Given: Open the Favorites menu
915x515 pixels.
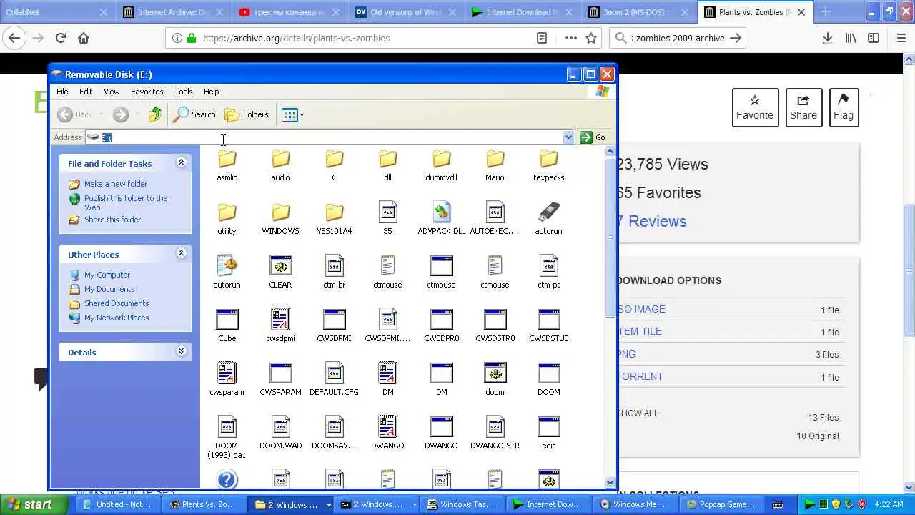Looking at the screenshot, I should click(147, 92).
